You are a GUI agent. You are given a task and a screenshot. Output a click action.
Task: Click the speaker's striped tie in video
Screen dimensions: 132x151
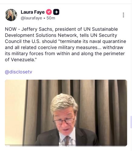click(x=67, y=140)
